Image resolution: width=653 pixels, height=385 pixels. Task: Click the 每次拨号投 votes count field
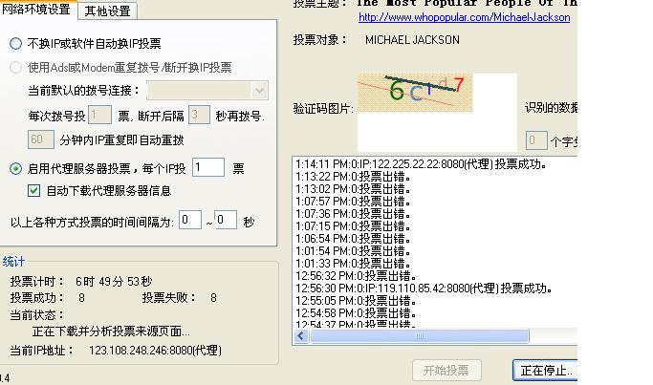click(x=100, y=116)
